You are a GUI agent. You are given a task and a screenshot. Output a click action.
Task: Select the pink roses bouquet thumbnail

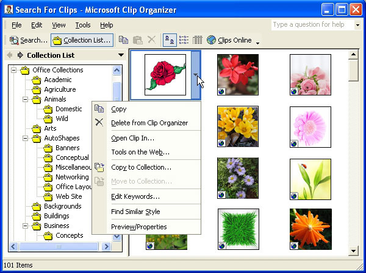click(x=310, y=75)
